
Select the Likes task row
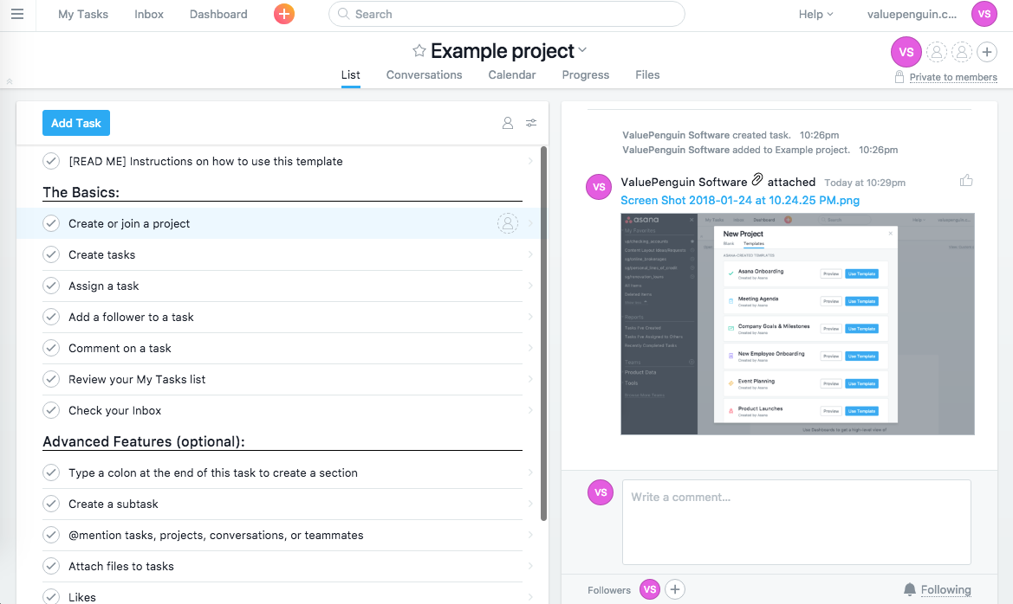[282, 597]
